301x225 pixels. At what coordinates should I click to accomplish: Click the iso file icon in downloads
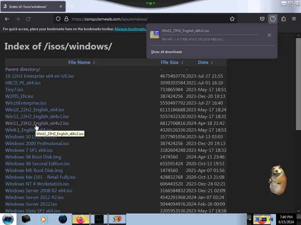pos(155,35)
